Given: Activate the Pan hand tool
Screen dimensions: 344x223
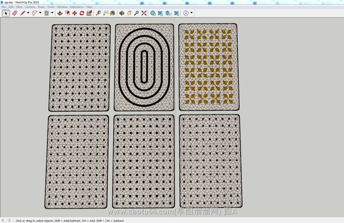Looking at the screenshot, I should coord(129,13).
